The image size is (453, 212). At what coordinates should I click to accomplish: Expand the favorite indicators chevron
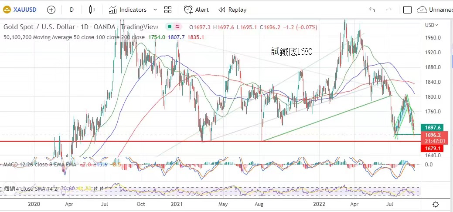155,10
